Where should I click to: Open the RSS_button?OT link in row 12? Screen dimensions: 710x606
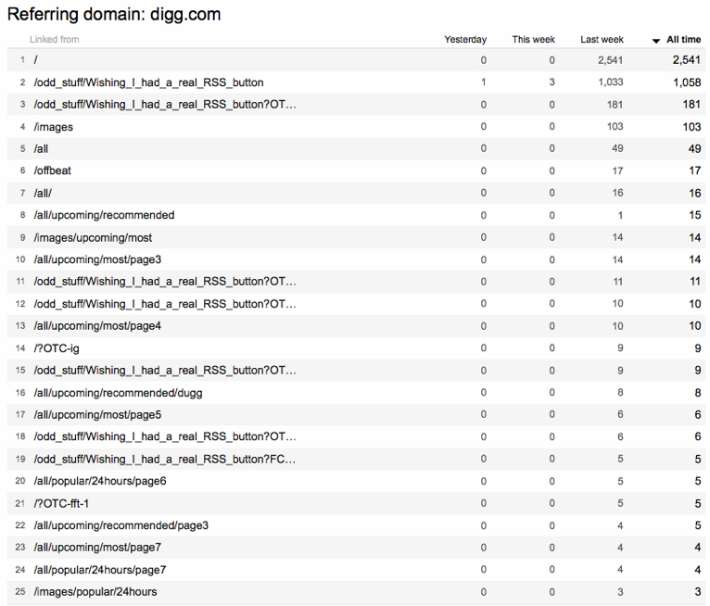[x=165, y=304]
